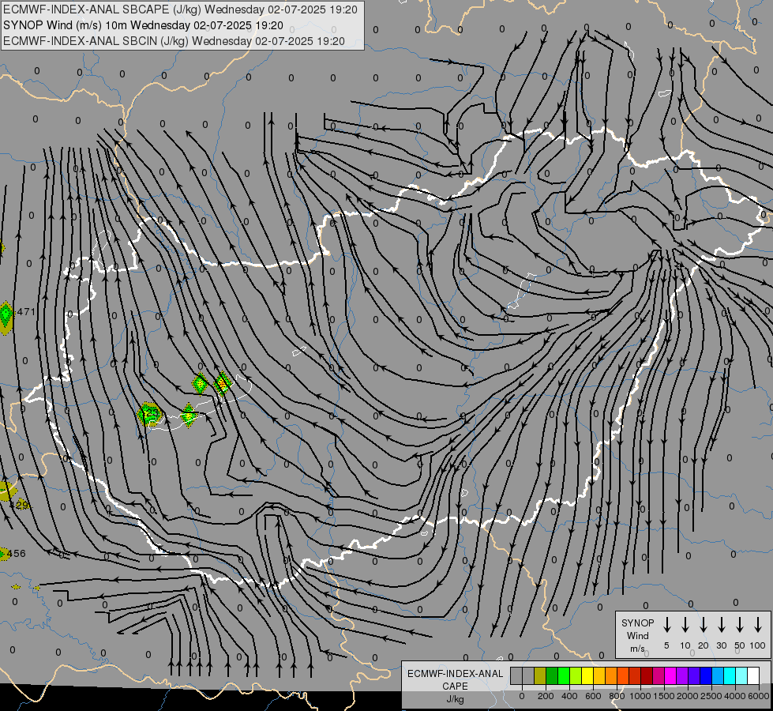773x711 pixels.
Task: Pick the pure yellow CAPE legend swatch
Action: [587, 675]
